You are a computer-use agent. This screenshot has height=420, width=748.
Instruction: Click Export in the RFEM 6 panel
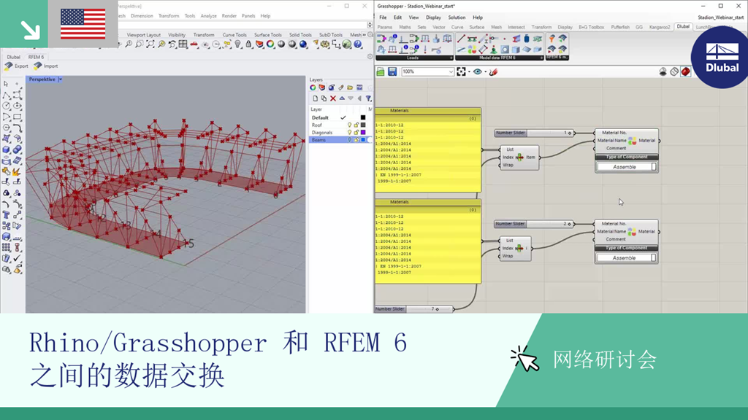pos(18,66)
